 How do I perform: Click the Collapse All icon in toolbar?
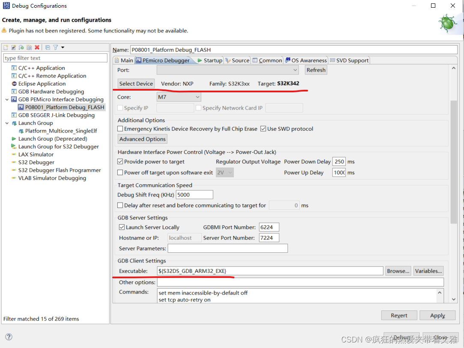coord(48,47)
